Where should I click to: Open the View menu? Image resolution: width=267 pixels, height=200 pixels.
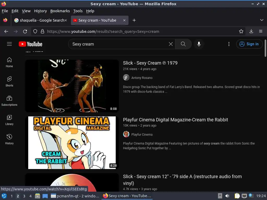click(x=26, y=11)
